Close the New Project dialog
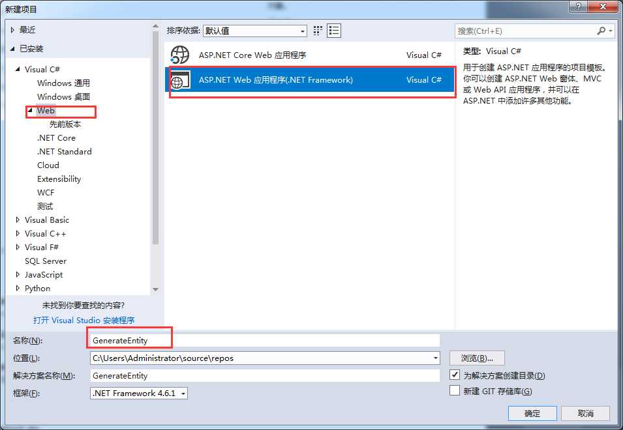Screen dimensions: 623x430 tap(603, 6)
